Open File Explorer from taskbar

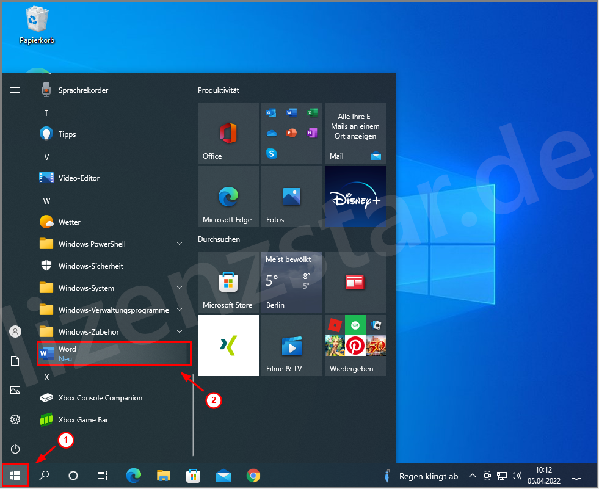[164, 476]
